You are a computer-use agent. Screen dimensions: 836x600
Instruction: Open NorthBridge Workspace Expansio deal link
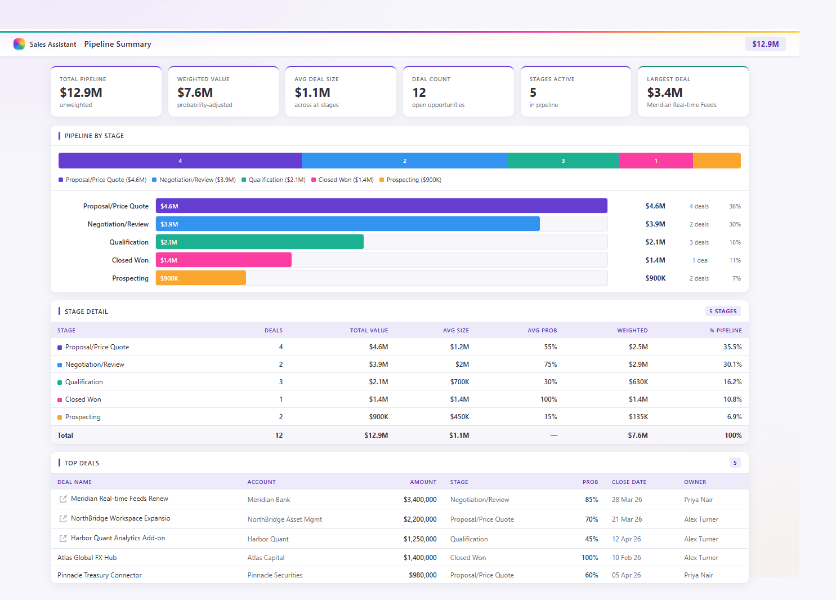(120, 518)
